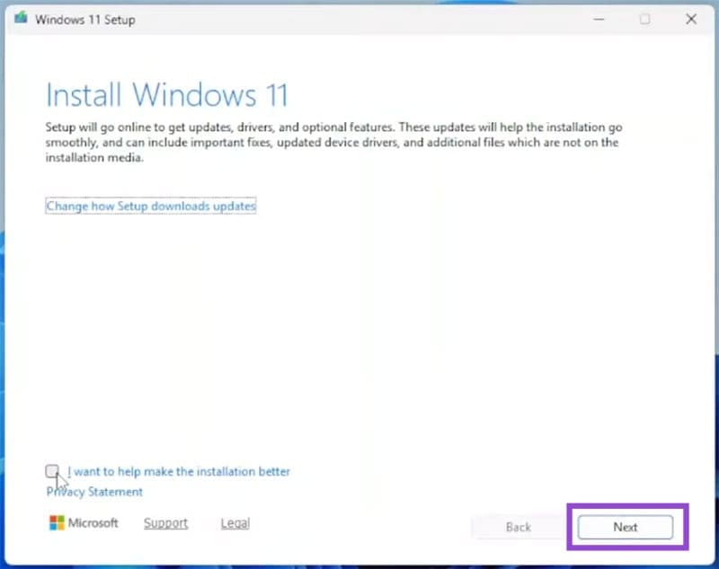Enable 'I want to help make the installation better'
The image size is (719, 569).
click(x=52, y=470)
